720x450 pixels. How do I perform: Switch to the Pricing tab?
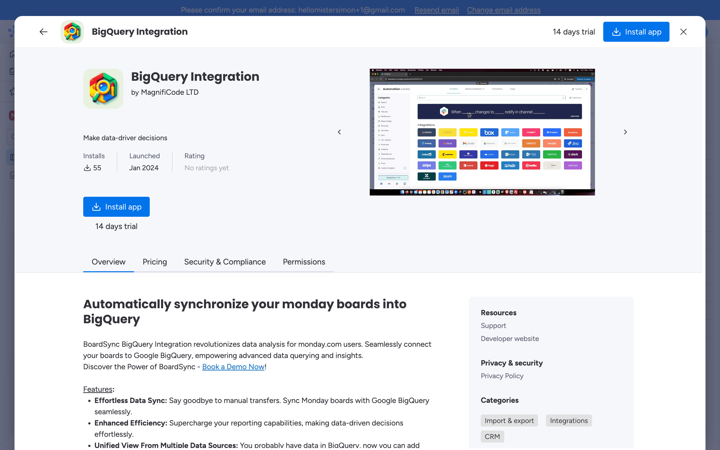pyautogui.click(x=155, y=262)
